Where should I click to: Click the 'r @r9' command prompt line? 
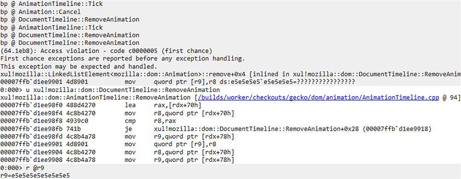click(24, 168)
